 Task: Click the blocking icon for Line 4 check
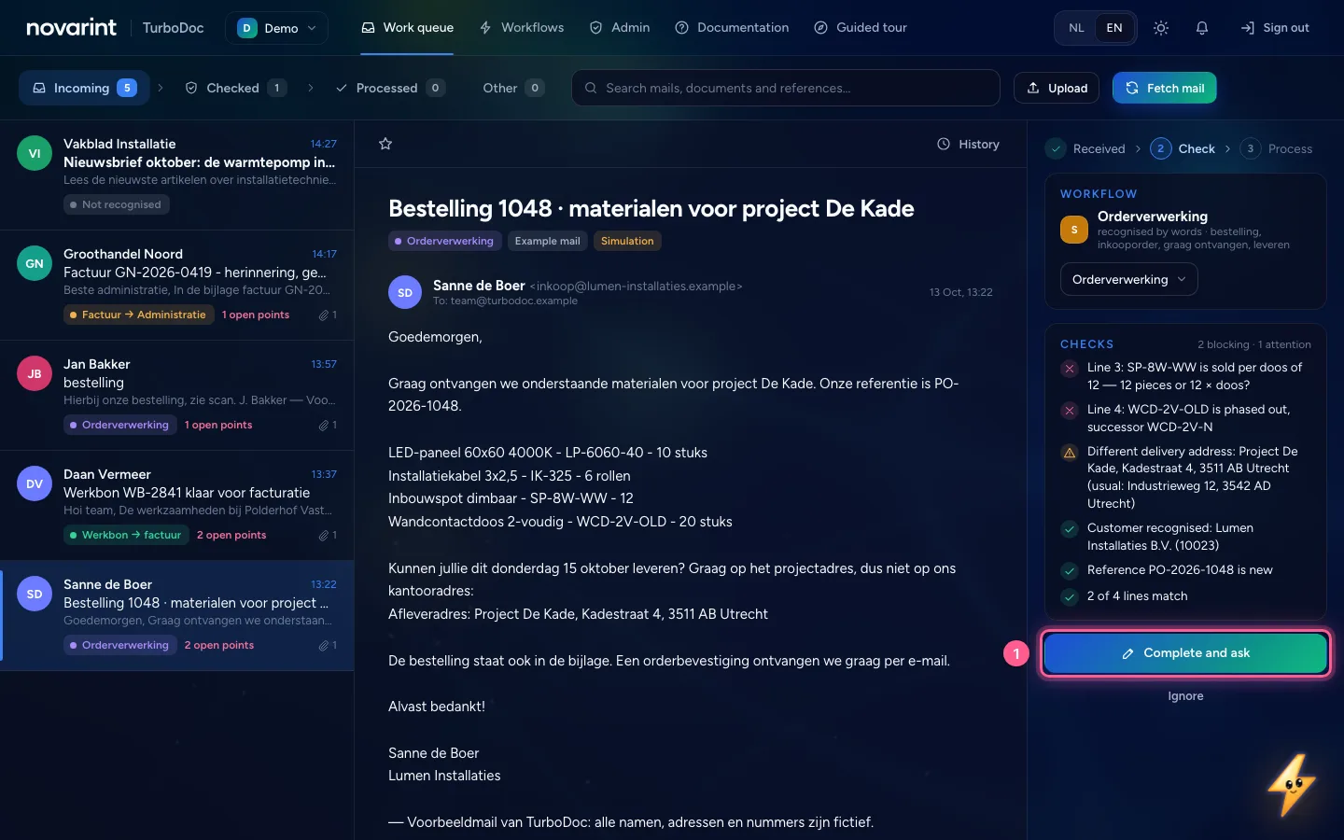1070,411
